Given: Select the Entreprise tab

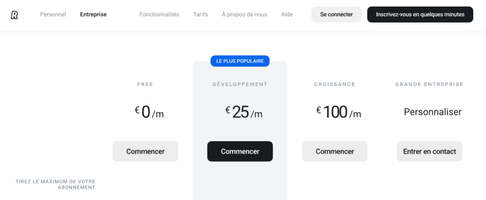Looking at the screenshot, I should click(x=93, y=15).
